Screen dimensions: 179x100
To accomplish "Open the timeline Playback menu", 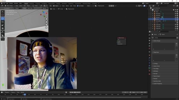I will (8, 92).
